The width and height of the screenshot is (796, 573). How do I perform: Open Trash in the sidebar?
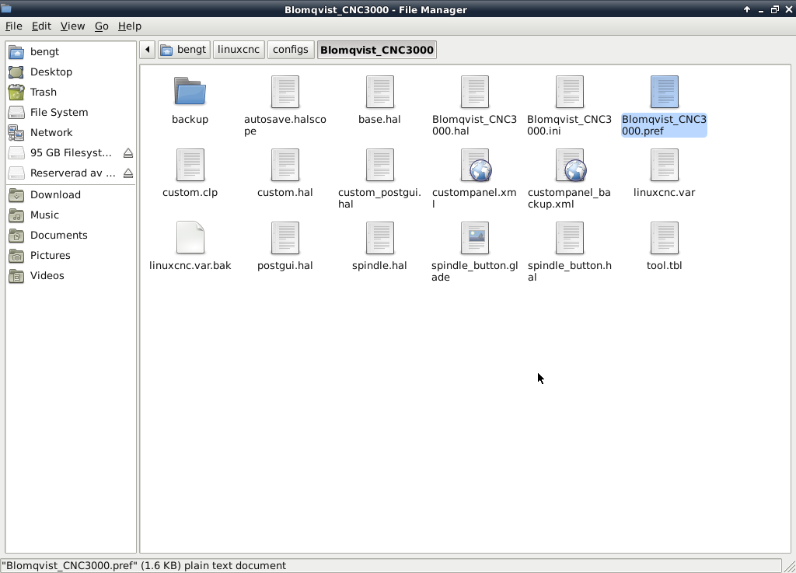71,92
